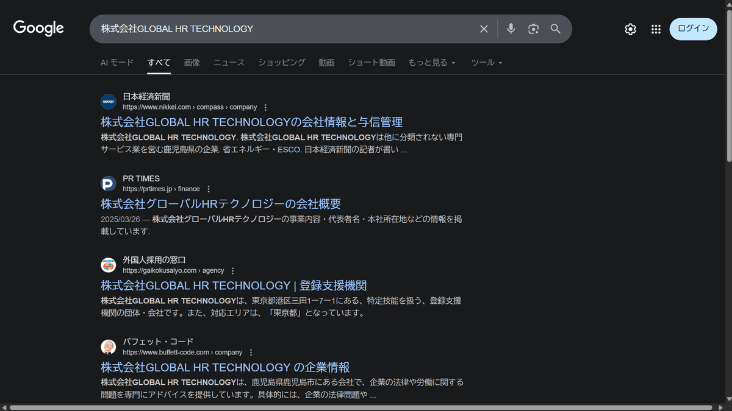Click the バフェット・コード site name

point(158,341)
